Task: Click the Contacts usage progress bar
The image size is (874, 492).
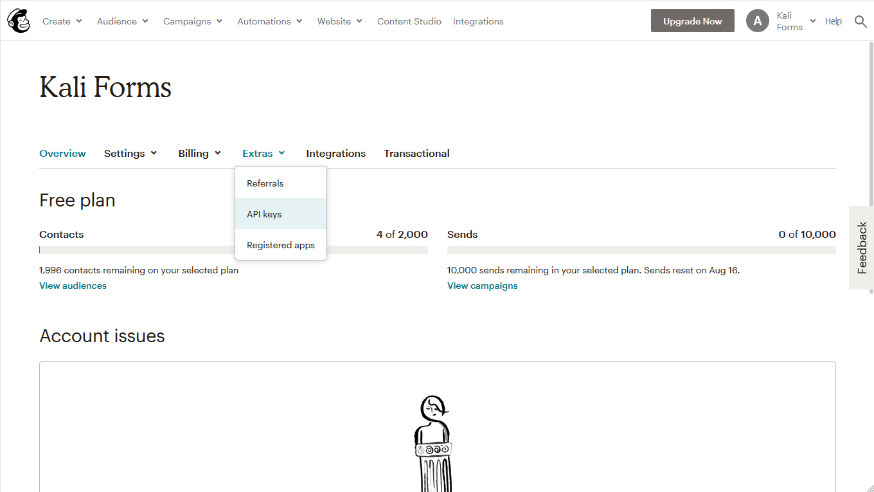Action: (233, 250)
